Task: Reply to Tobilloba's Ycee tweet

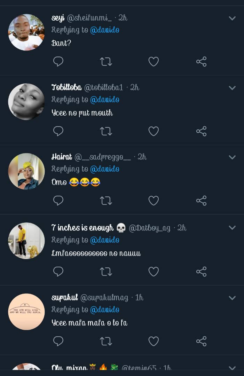Action: pos(58,131)
